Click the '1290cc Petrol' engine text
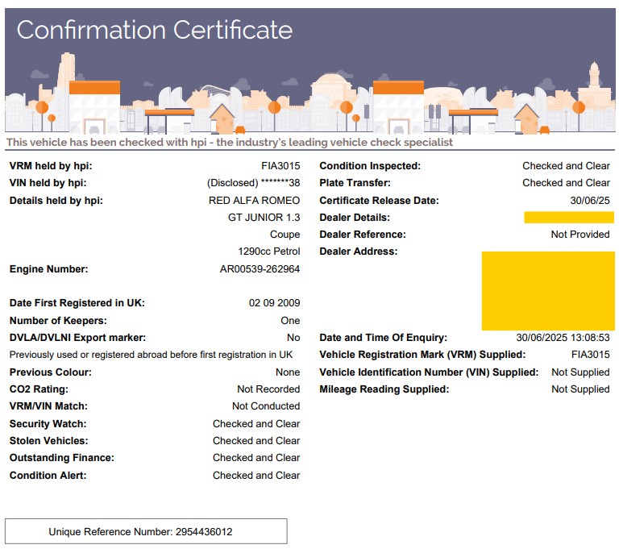The width and height of the screenshot is (623, 553). click(269, 252)
